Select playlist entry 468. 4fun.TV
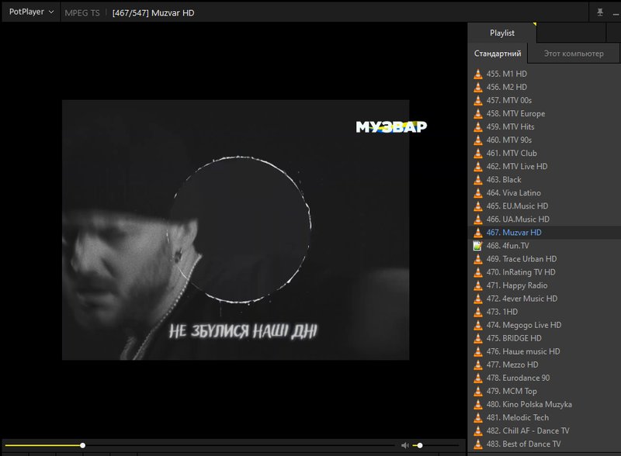The image size is (621, 456). (544, 246)
